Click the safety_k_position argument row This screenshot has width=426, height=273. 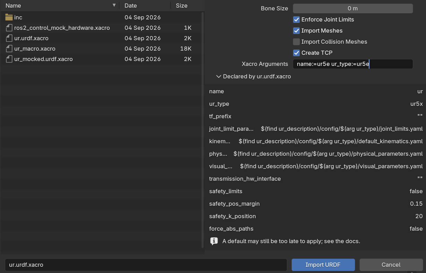(x=316, y=216)
